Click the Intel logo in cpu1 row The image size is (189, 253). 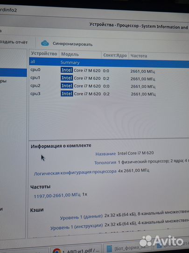67,78
